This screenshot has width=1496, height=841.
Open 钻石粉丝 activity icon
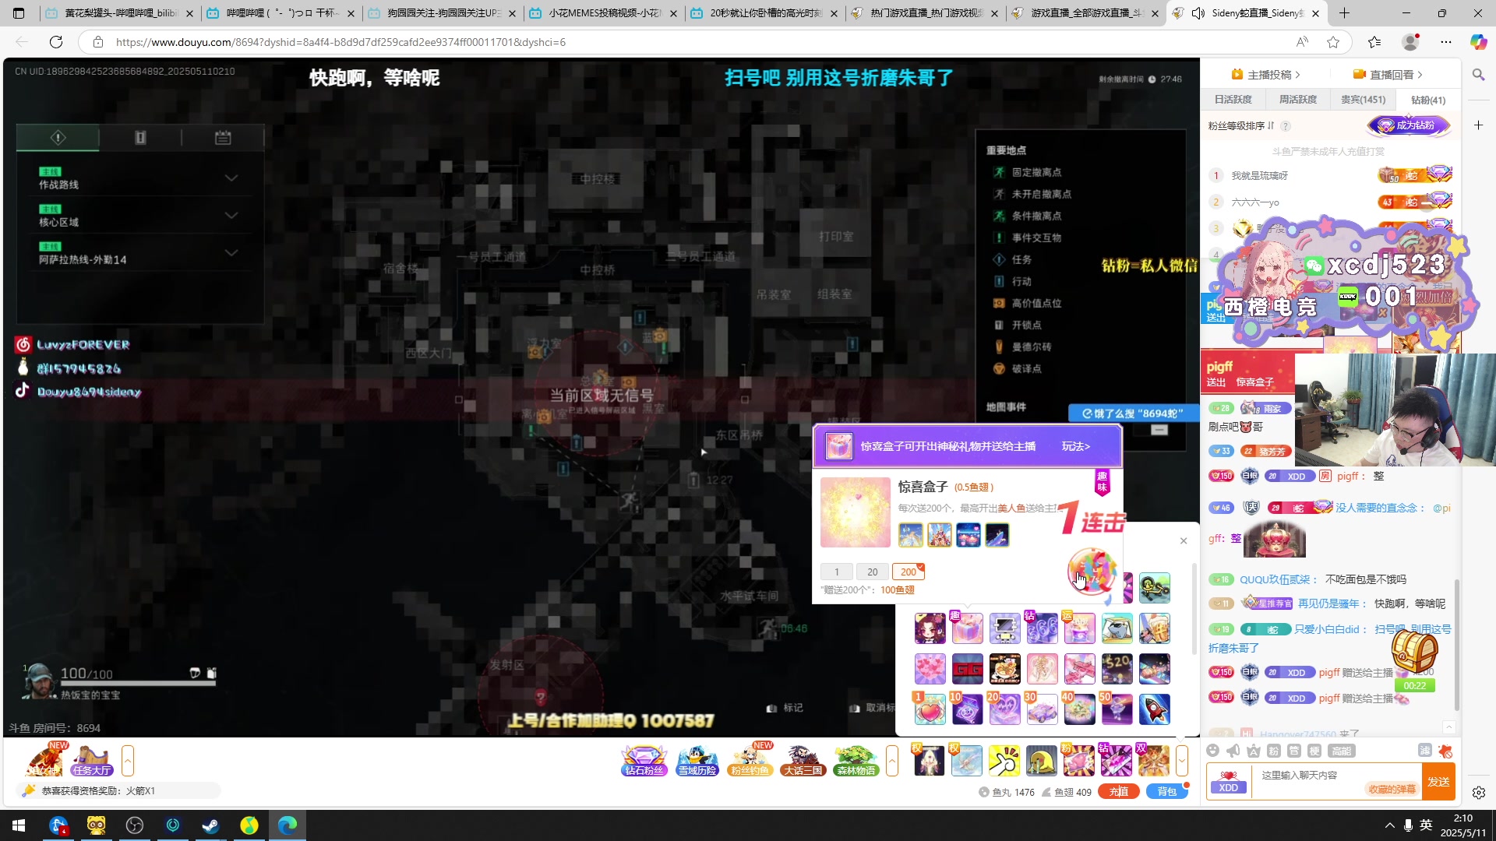pyautogui.click(x=644, y=761)
